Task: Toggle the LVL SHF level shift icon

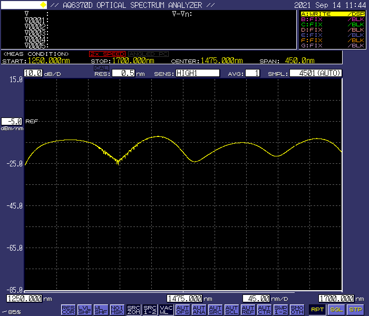Action: click(x=84, y=310)
